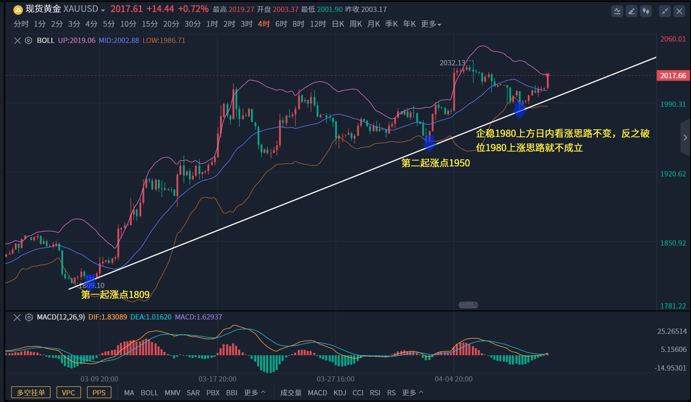This screenshot has height=402, width=691.
Task: Click current price label 2017.66
Action: click(673, 75)
